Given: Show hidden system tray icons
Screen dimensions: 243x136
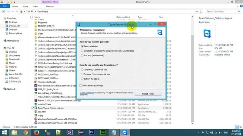Looking at the screenshot, I should (x=199, y=133).
